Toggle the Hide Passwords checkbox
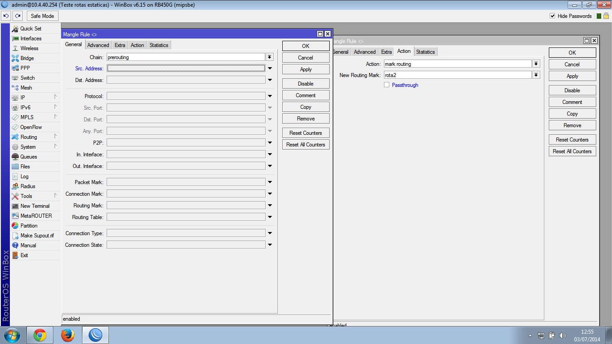This screenshot has height=344, width=612. (x=552, y=16)
